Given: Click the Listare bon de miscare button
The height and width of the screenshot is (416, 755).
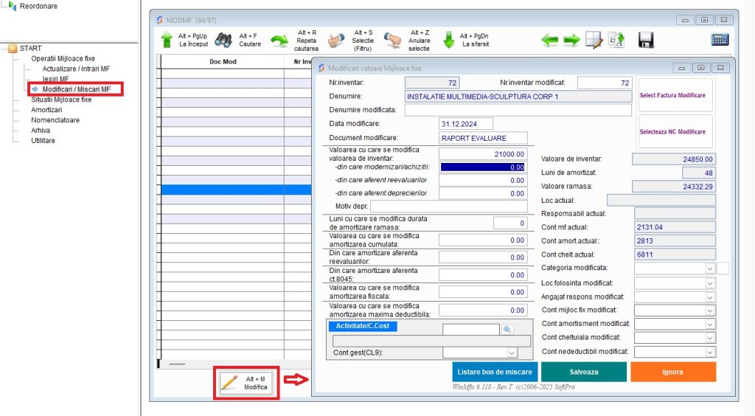Looking at the screenshot, I should coord(495,372).
